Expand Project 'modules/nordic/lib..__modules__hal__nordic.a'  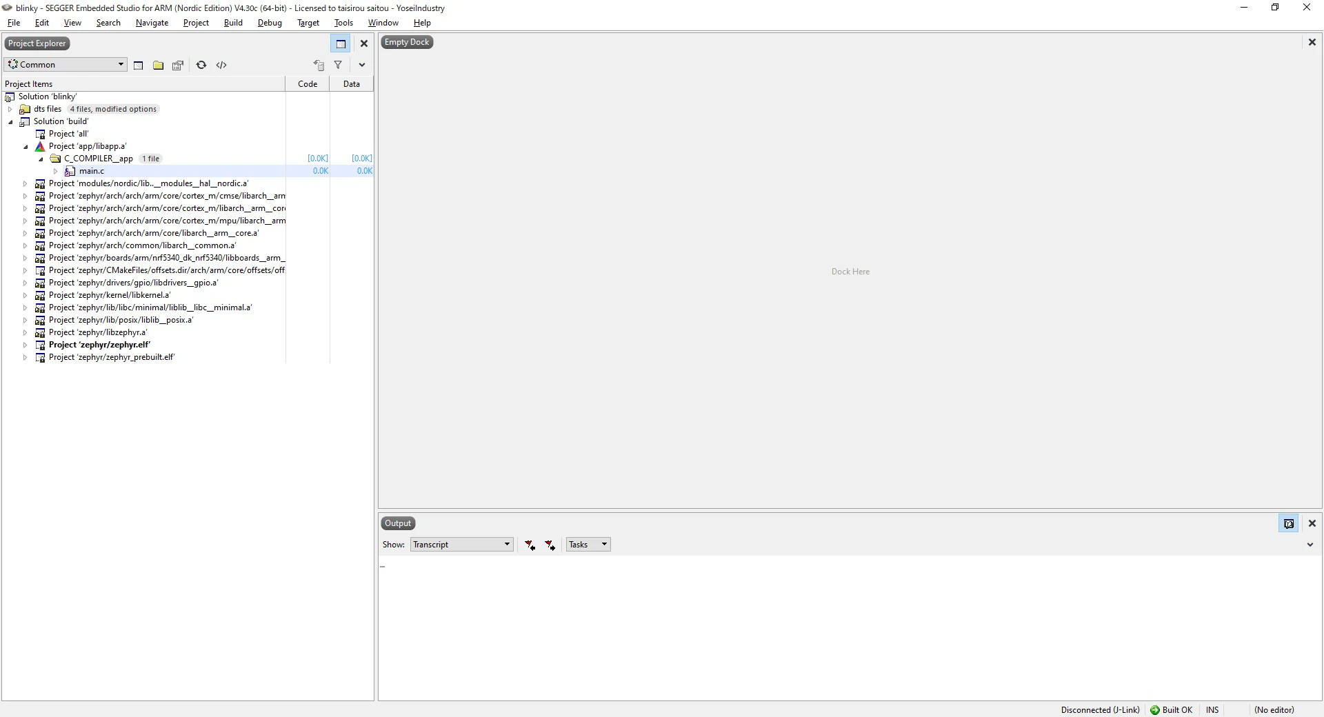tap(26, 183)
